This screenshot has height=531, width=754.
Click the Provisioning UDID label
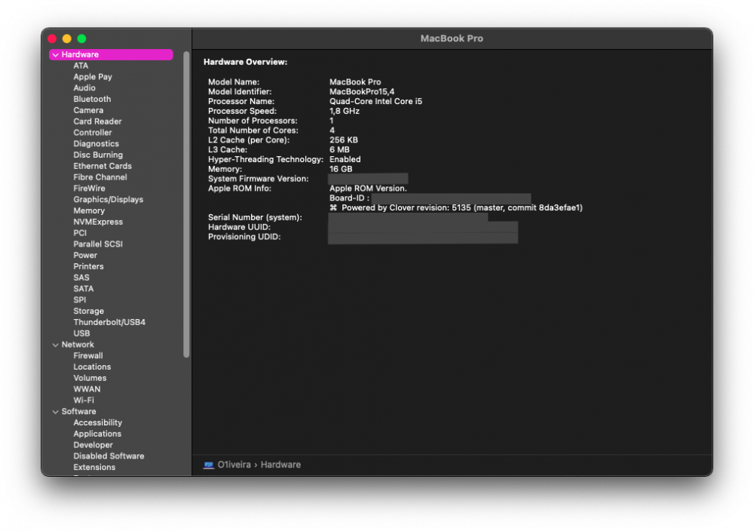tap(244, 237)
